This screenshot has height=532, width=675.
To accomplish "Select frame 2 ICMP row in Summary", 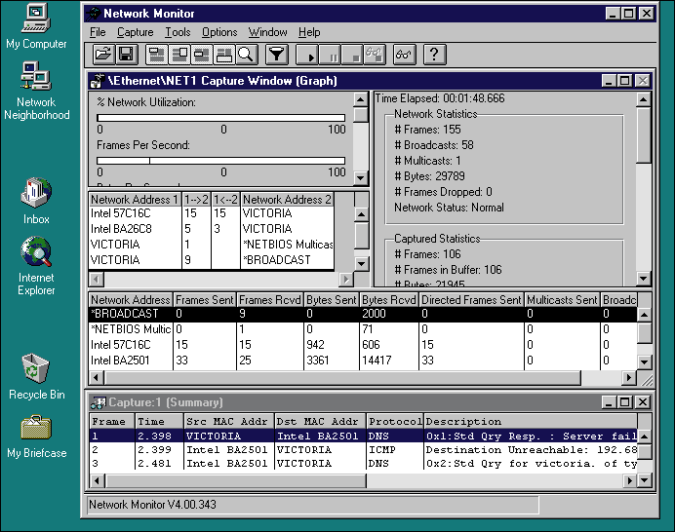I will tap(363, 450).
